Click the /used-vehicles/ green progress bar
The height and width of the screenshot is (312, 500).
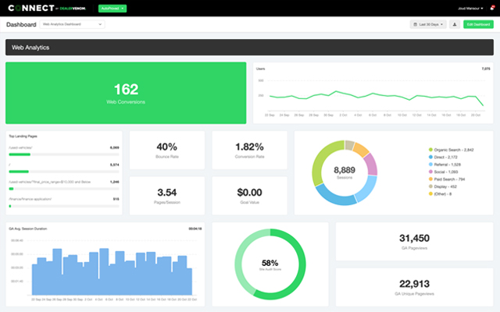click(x=20, y=154)
